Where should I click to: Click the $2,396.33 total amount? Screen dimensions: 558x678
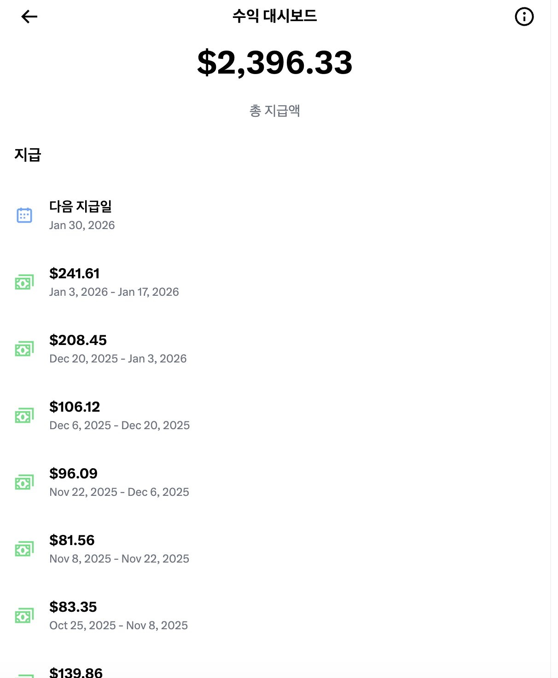point(275,63)
